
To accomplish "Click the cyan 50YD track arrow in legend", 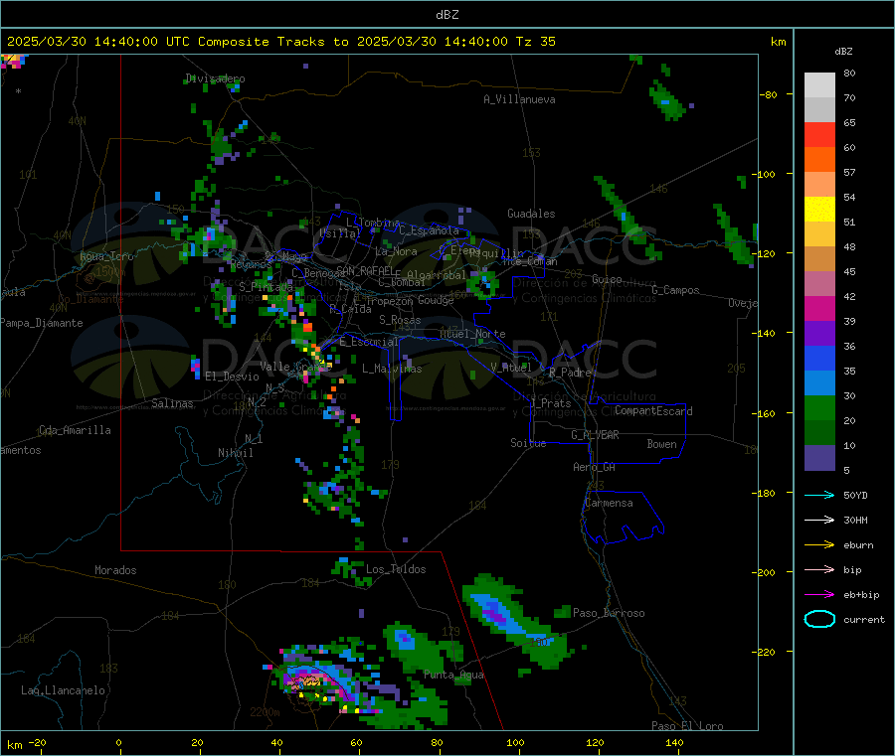I will 819,495.
